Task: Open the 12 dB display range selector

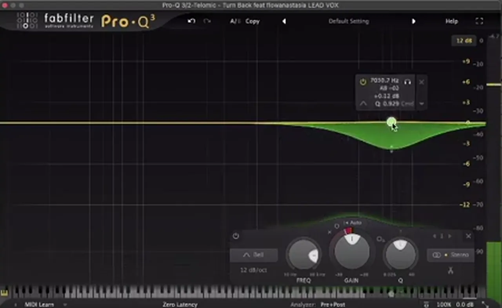Action: [x=464, y=40]
